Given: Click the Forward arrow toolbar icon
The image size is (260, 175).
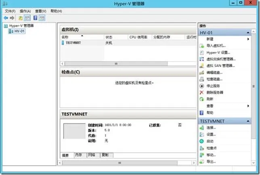Looking at the screenshot, I should click(12, 18).
